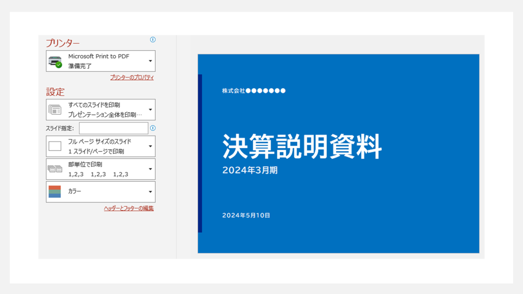Click the 設定 section heading
Screen dimensions: 523x294
click(x=55, y=91)
